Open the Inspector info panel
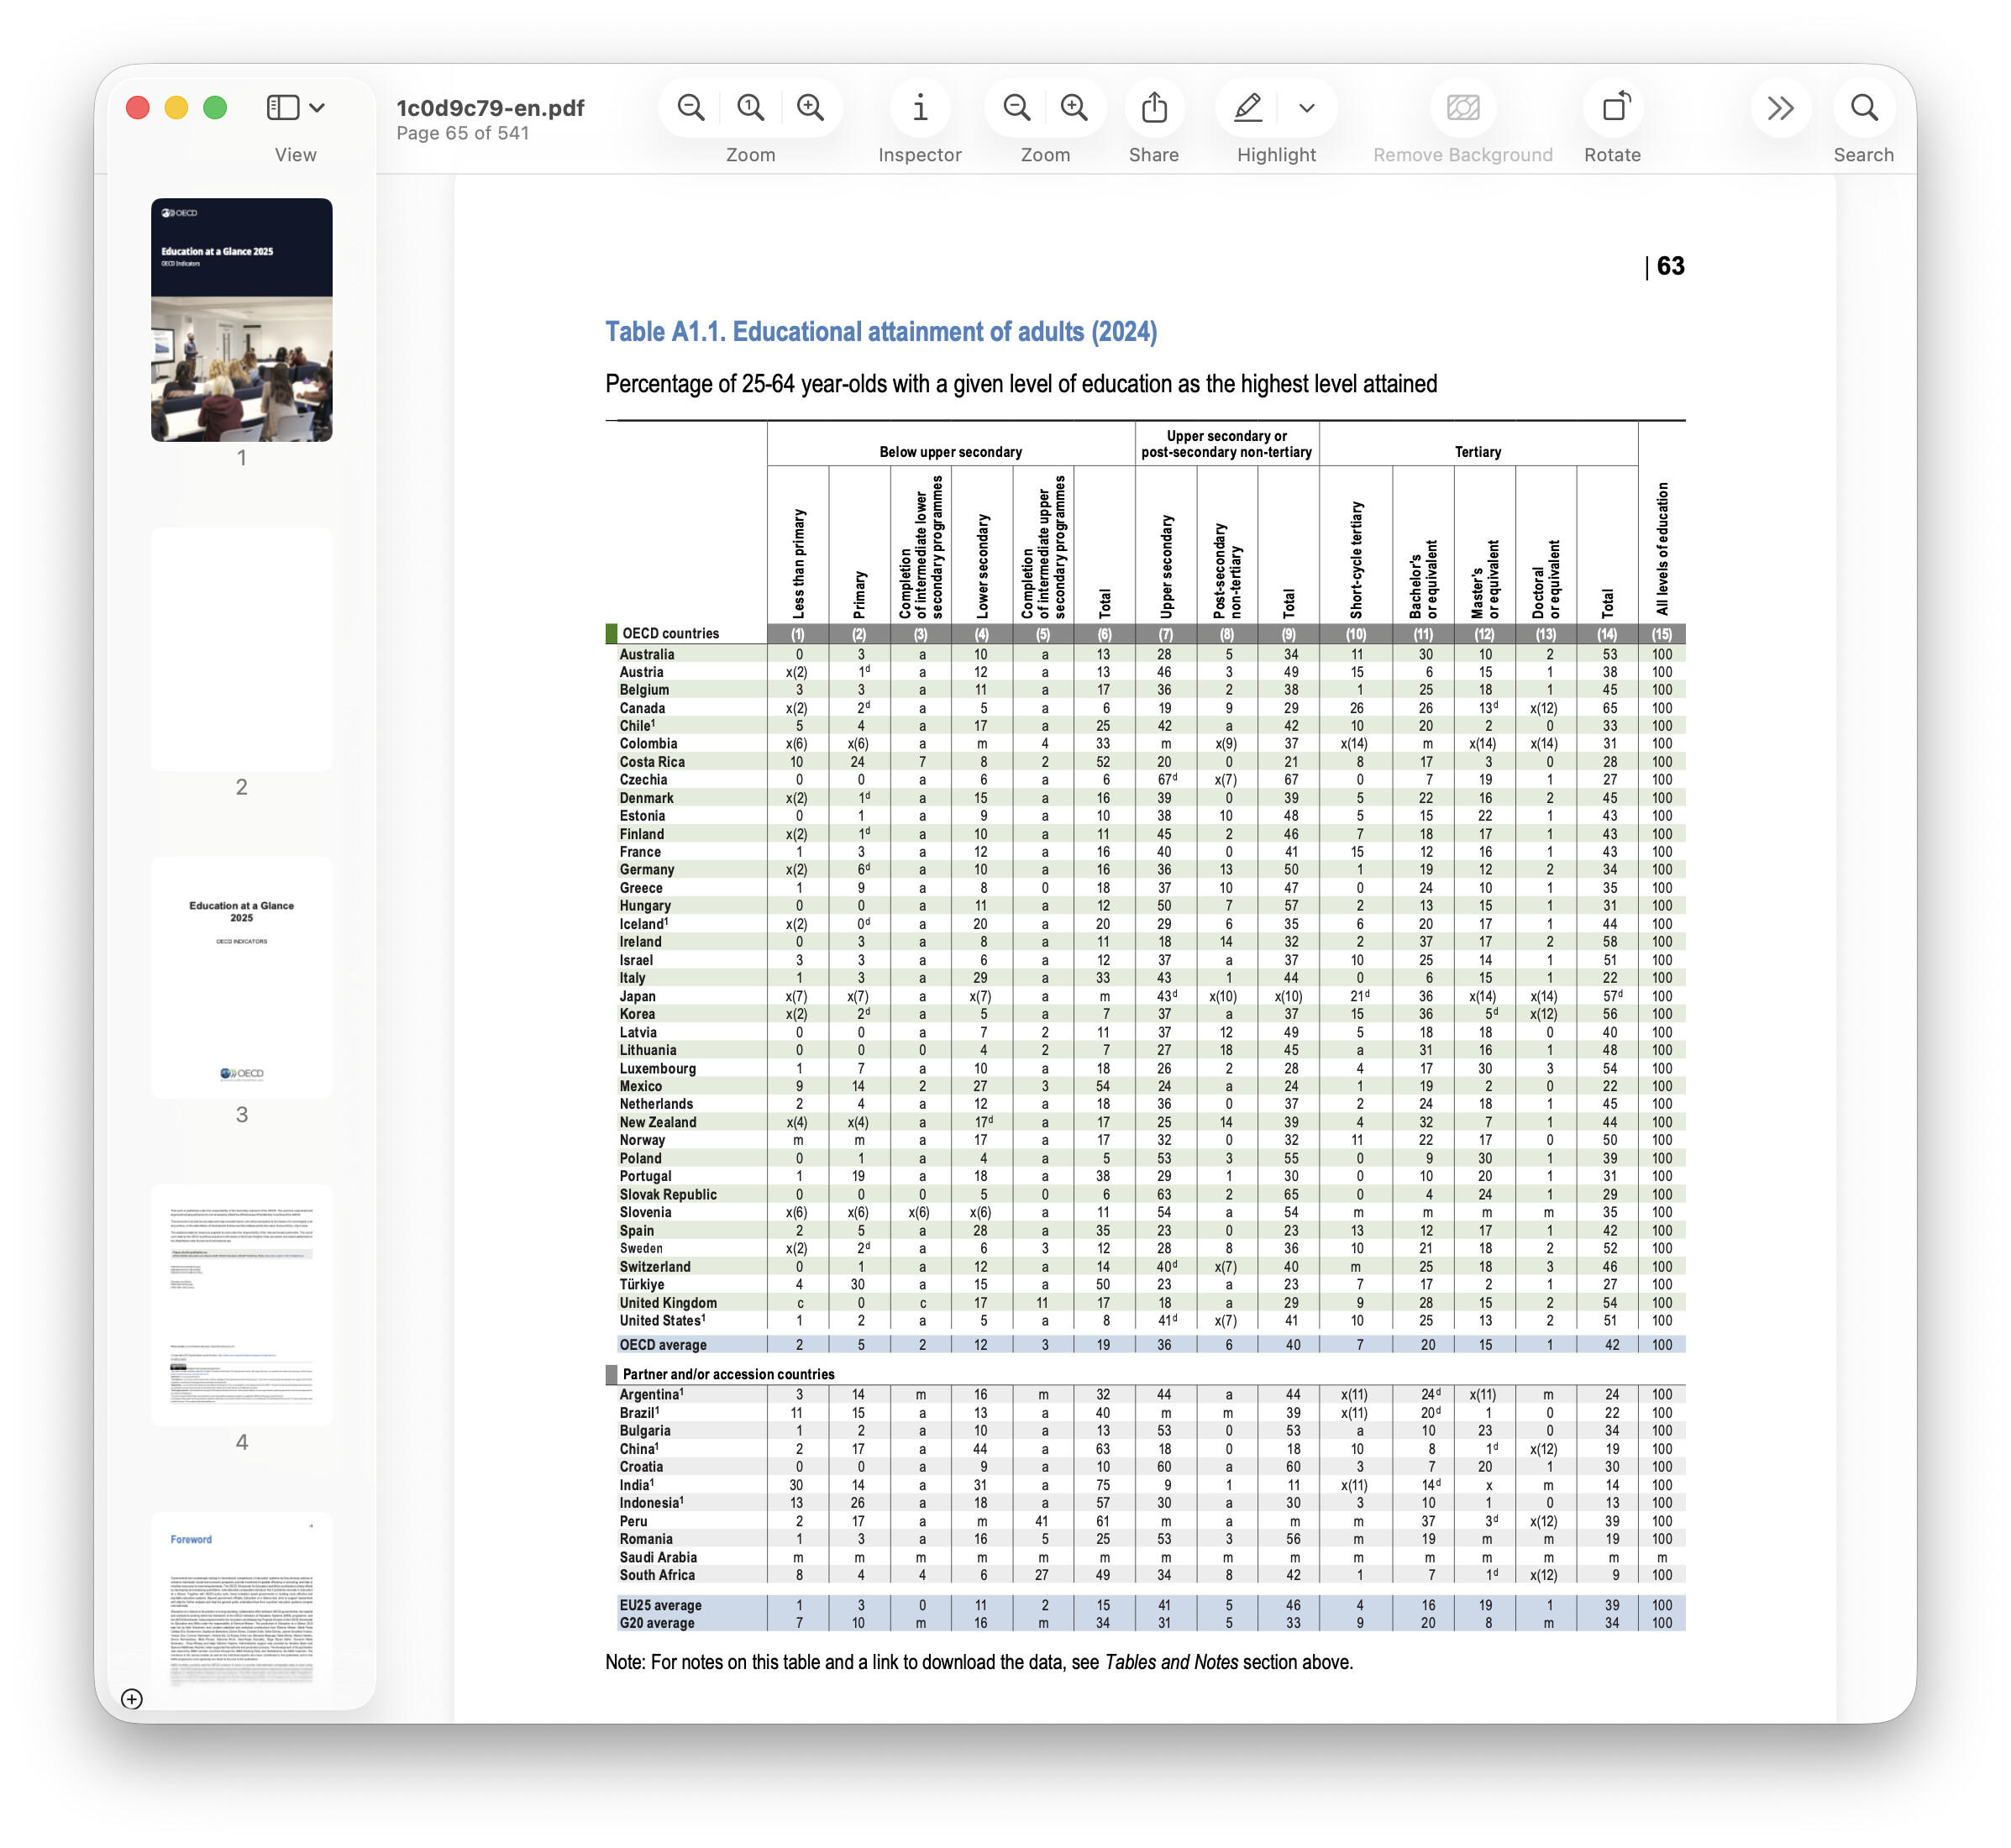This screenshot has width=2011, height=1848. coord(920,108)
